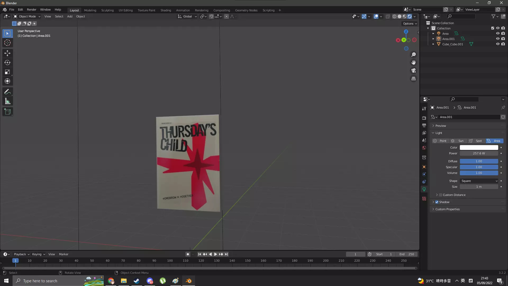
Task: Enable Custom Distance checkbox
Action: (x=441, y=195)
